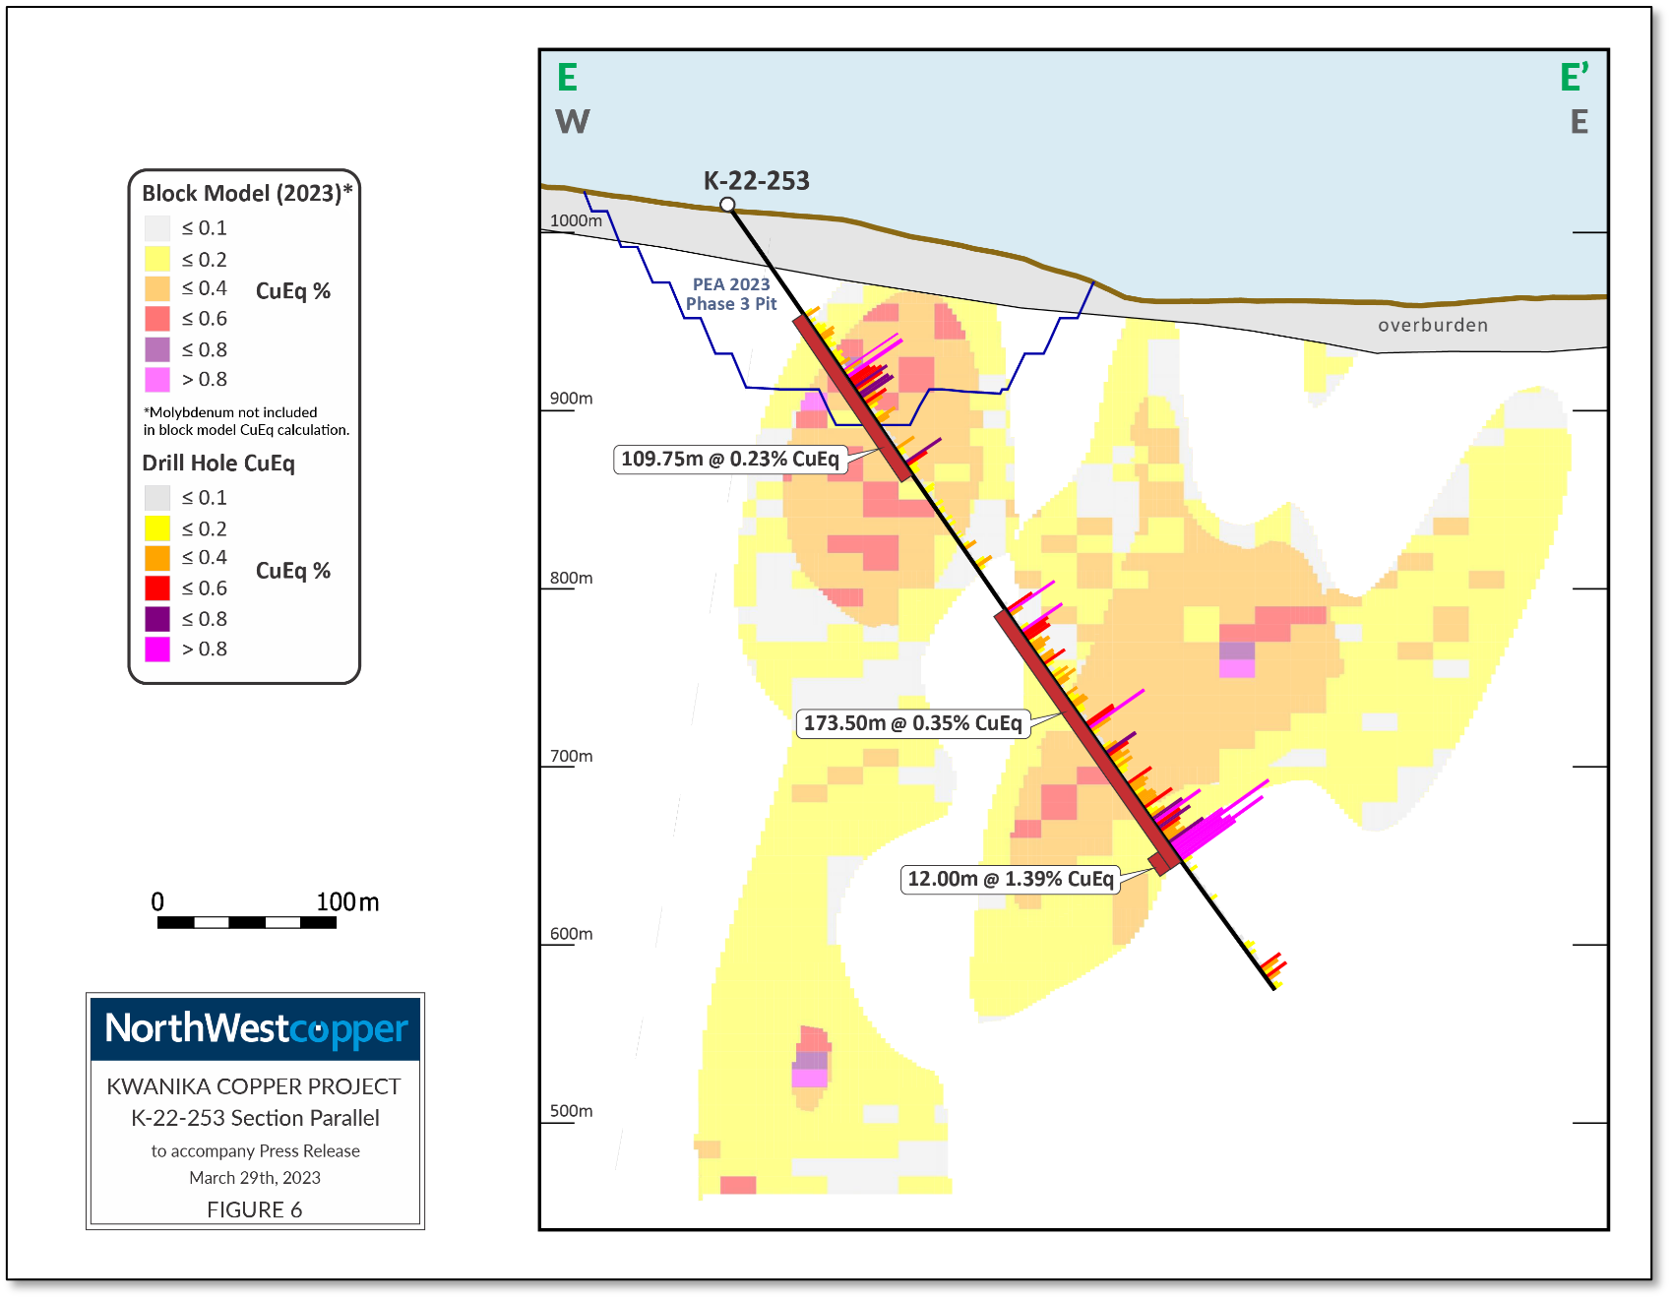
Task: Click the FIGURE 6 caption
Action: [x=254, y=1209]
